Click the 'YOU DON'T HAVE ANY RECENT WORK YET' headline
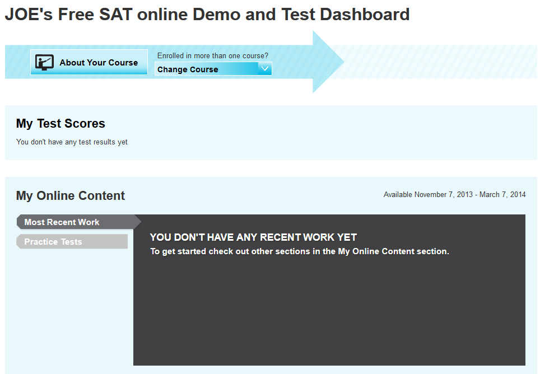This screenshot has width=540, height=374. point(253,237)
